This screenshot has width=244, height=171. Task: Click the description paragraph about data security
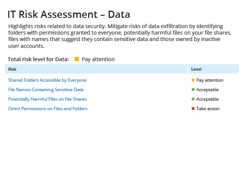coord(120,36)
